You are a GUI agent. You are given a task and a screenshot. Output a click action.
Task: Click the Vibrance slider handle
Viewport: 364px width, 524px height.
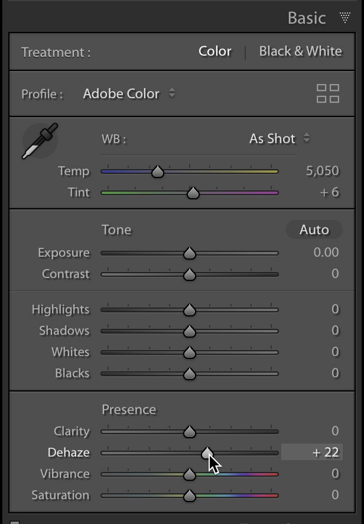189,474
